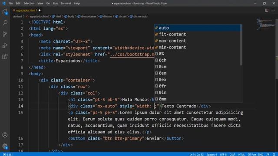Image resolution: width=278 pixels, height=156 pixels.
Task: Open the notifications bell in status bar
Action: coord(274,154)
